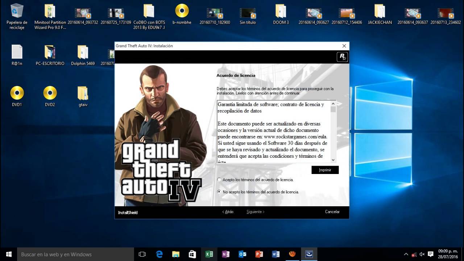464x261 pixels.
Task: Switch to the InstallShield taskbar item
Action: coord(309,254)
